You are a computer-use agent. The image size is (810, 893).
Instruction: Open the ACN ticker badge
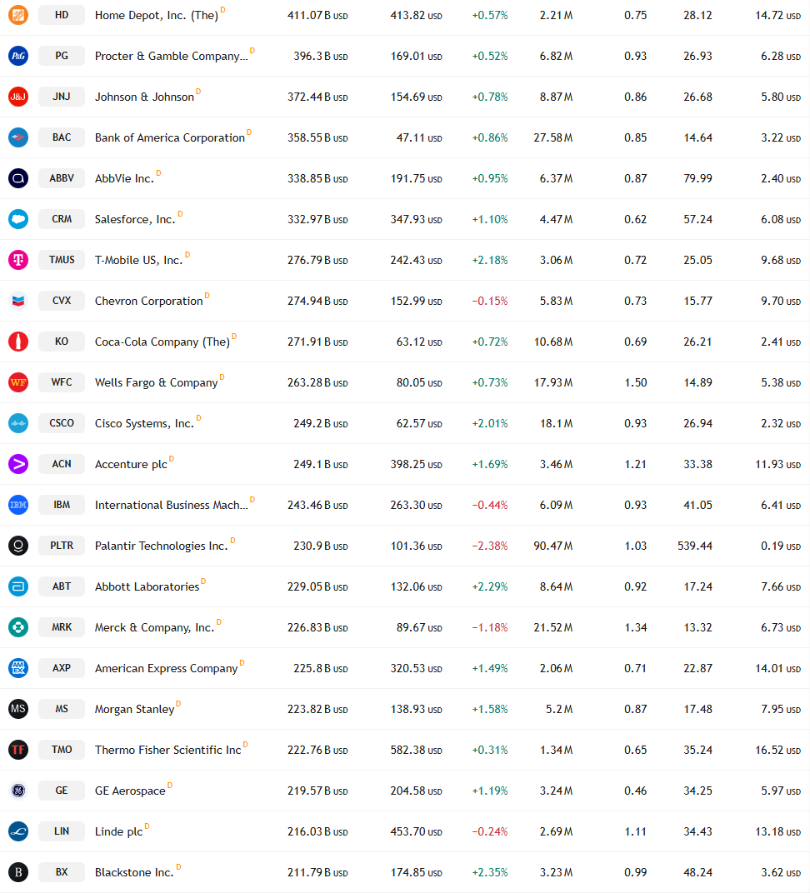[x=62, y=464]
